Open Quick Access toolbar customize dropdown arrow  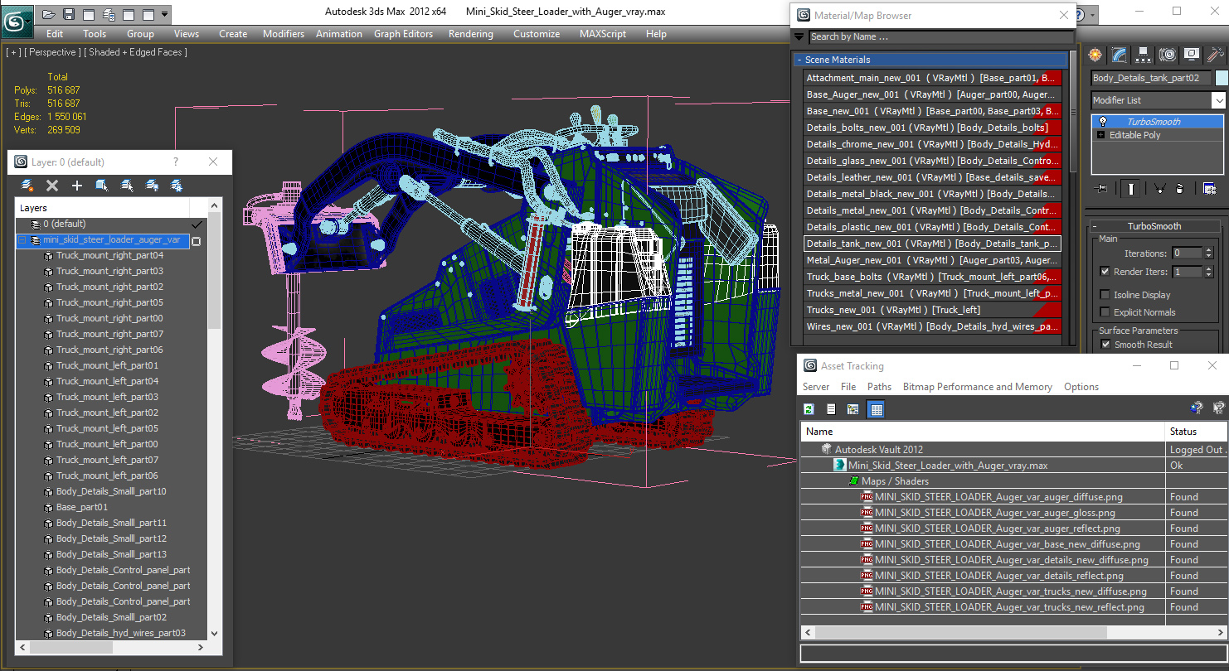165,14
